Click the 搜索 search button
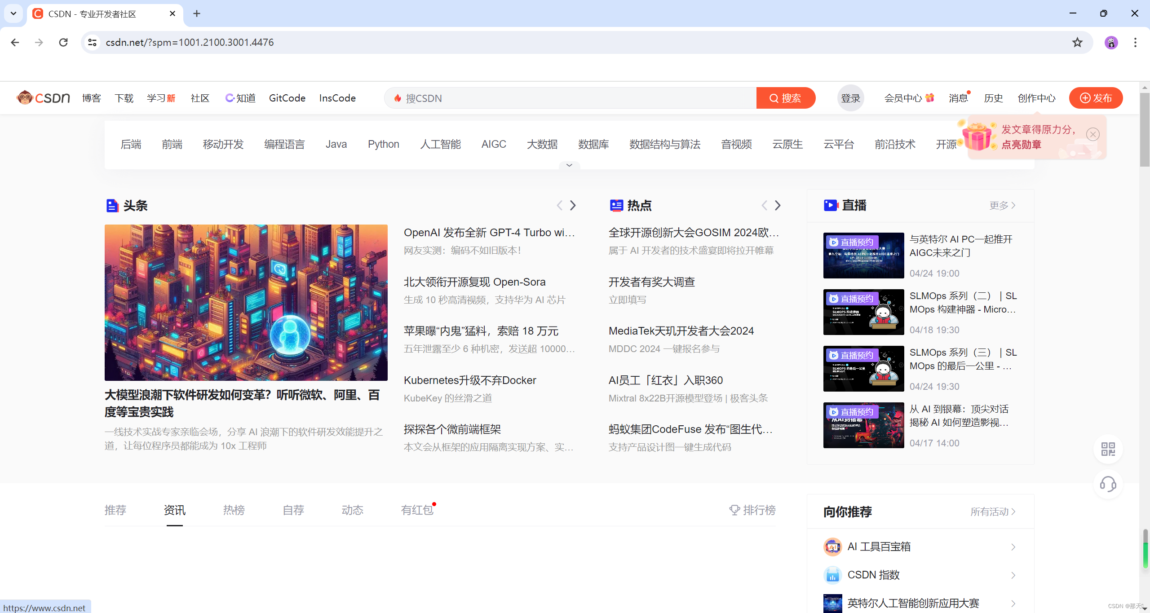 click(786, 98)
